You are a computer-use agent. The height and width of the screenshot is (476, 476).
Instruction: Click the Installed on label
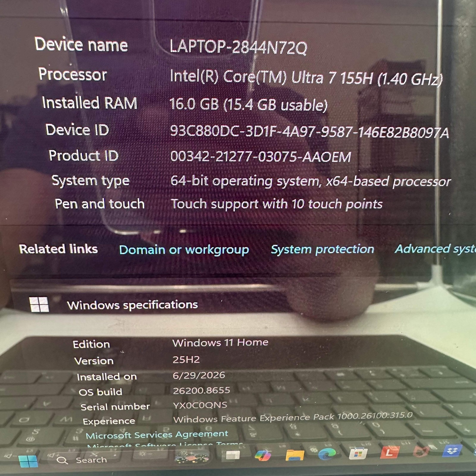(107, 377)
